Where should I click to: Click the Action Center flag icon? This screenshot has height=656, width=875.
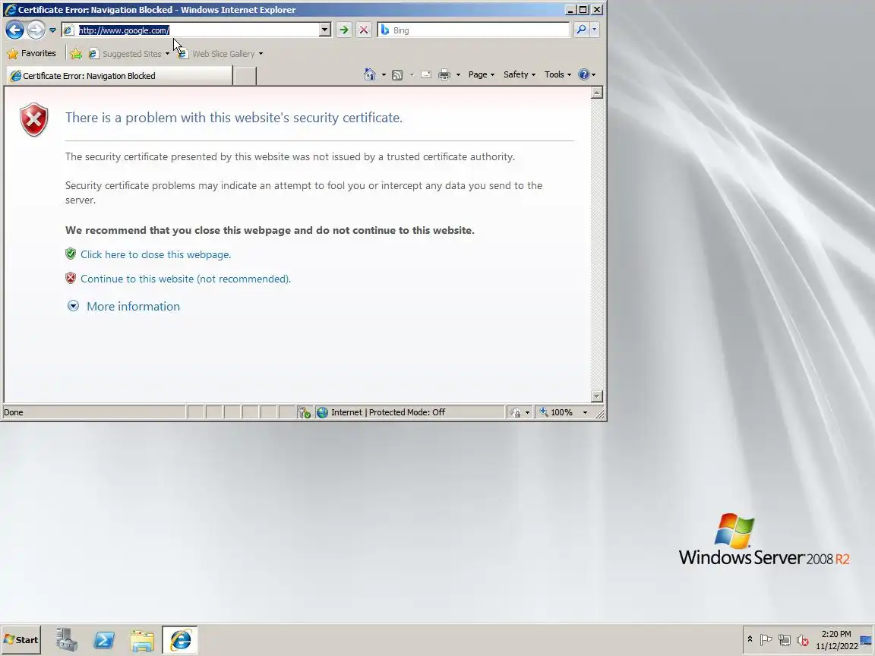(x=766, y=640)
